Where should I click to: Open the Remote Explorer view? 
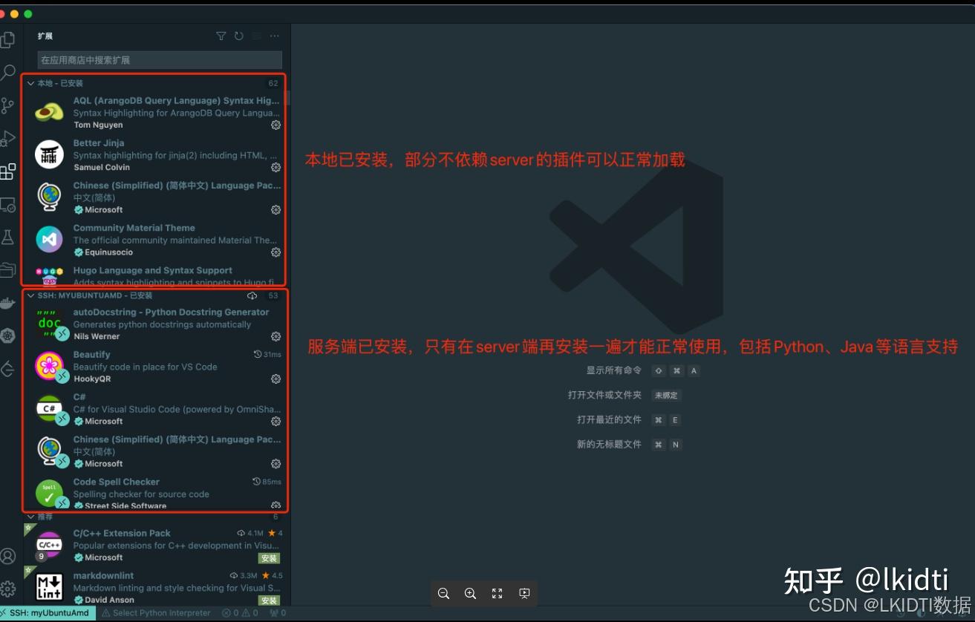click(9, 204)
